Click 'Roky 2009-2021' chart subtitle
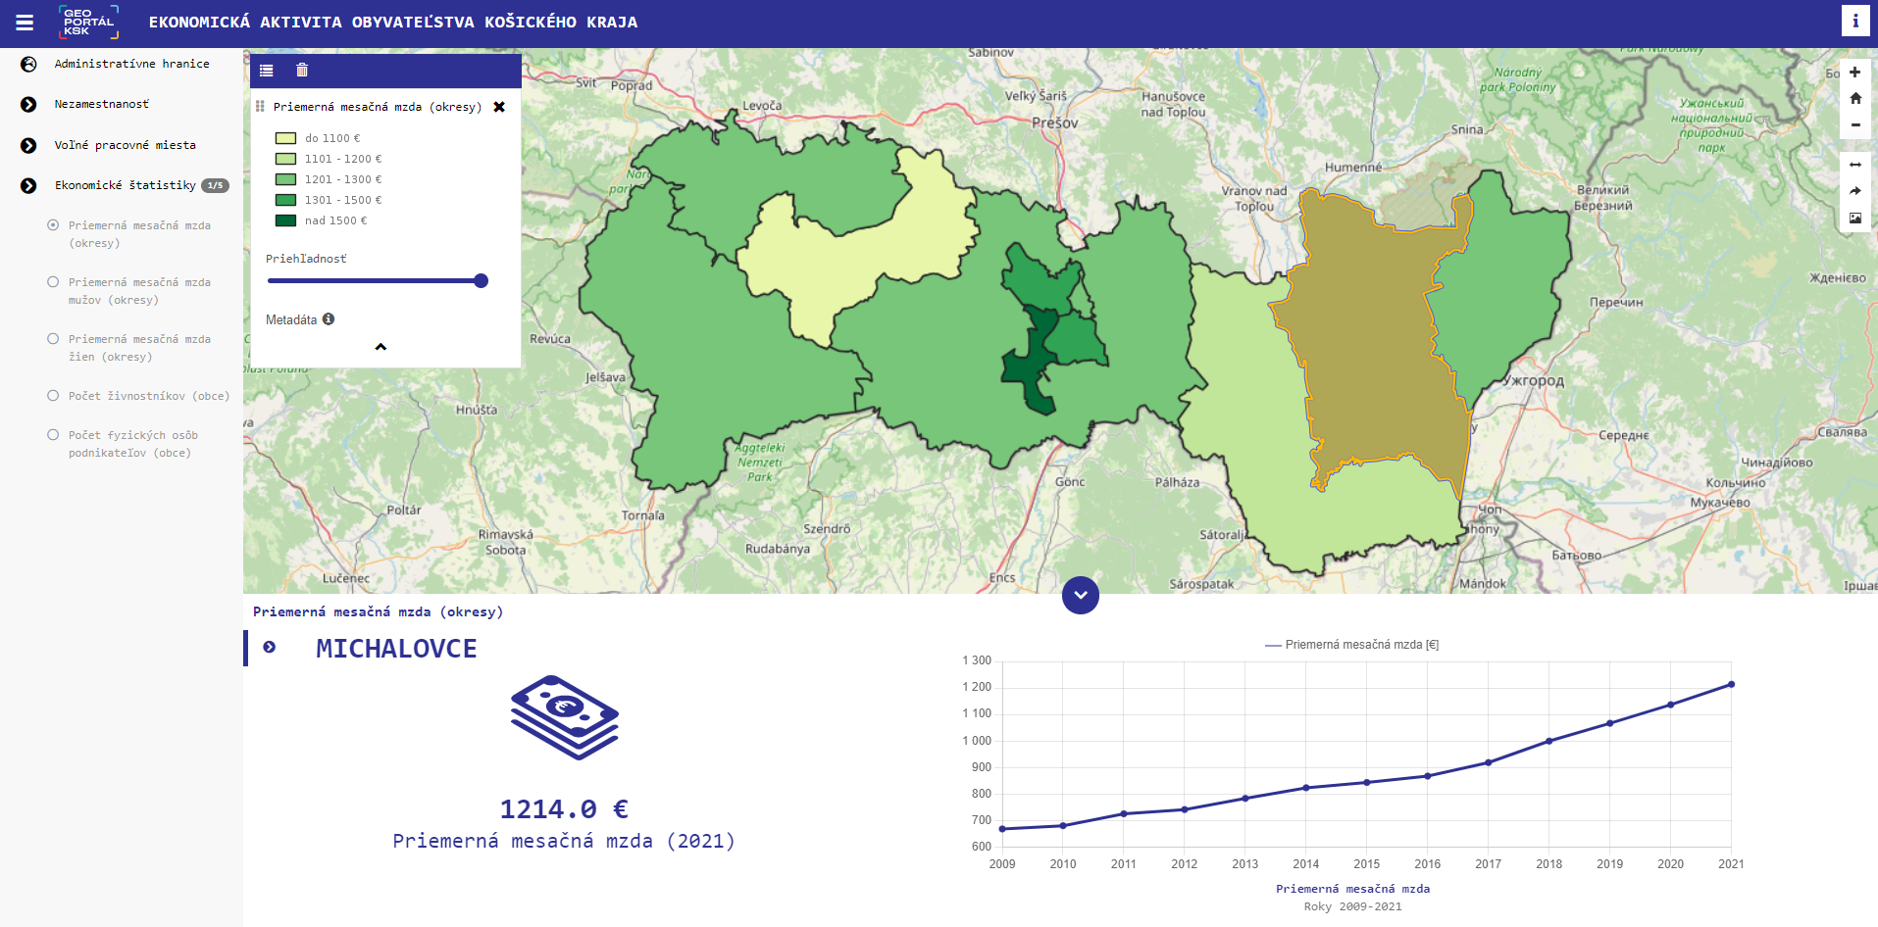Viewport: 1878px width, 927px height. (1352, 906)
